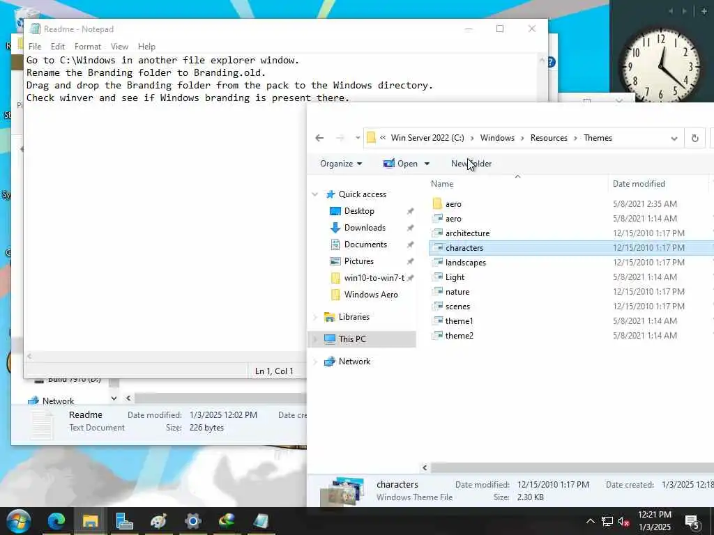
Task: Click the Network icon in front Explorer
Action: [x=329, y=362]
